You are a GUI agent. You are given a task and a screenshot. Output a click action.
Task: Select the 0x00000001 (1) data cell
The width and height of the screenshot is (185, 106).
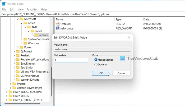(x=152, y=28)
